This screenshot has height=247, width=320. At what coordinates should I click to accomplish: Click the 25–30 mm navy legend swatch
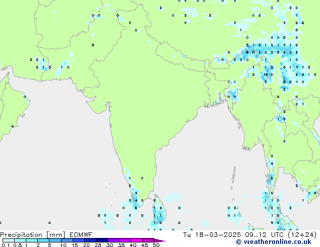[102, 240]
